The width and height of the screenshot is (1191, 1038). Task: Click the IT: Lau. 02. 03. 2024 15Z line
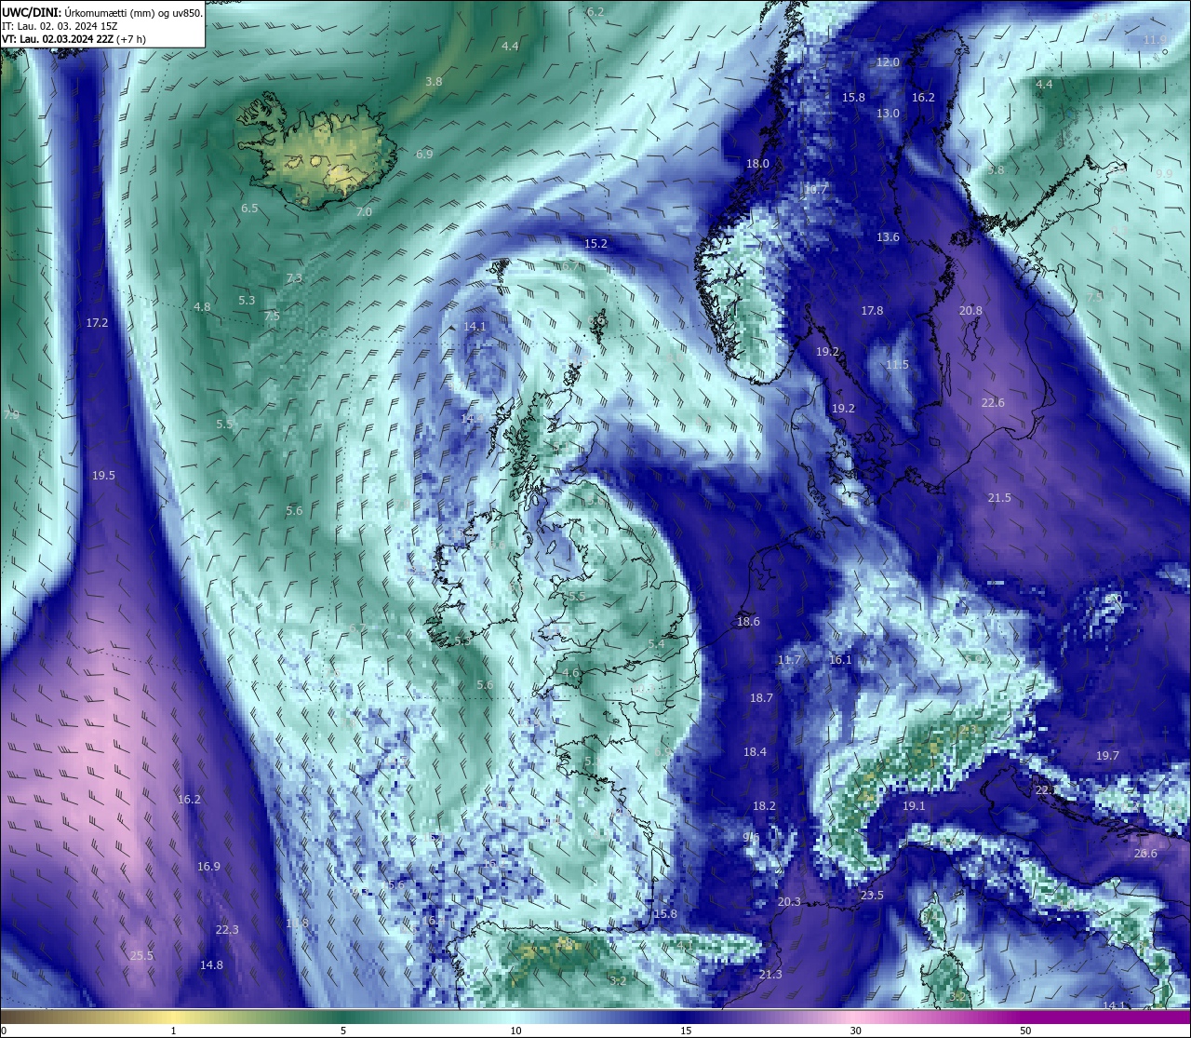60,26
